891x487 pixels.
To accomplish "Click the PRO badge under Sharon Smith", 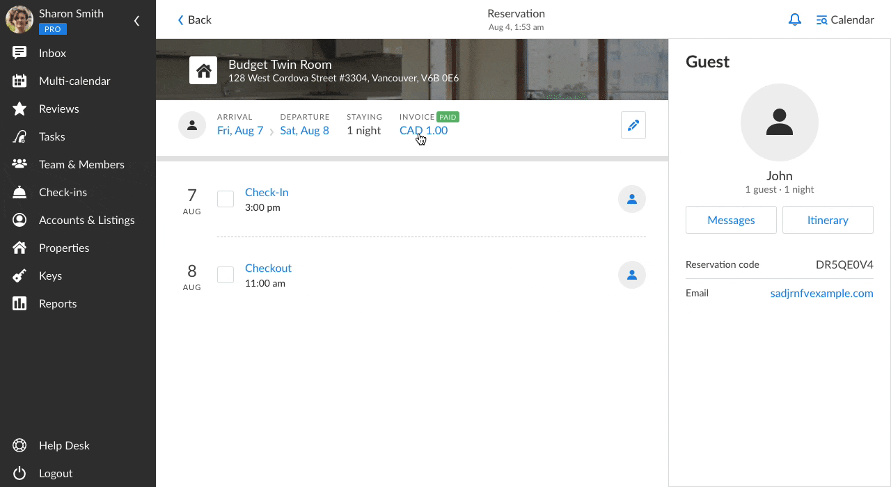I will [x=53, y=29].
